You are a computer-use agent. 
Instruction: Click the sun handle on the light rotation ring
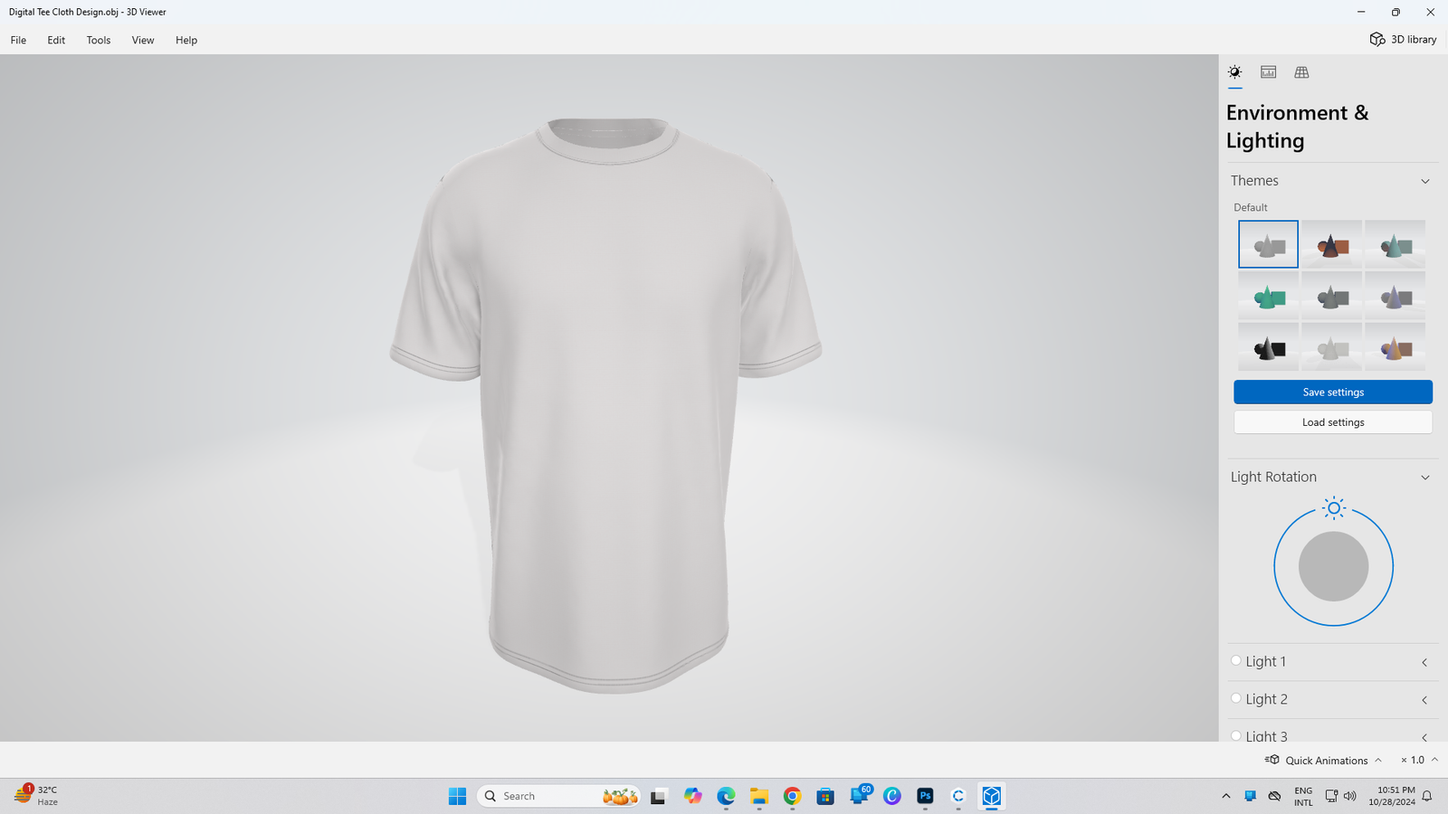[1333, 508]
